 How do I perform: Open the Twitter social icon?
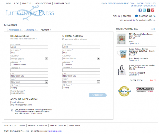click(x=144, y=10)
